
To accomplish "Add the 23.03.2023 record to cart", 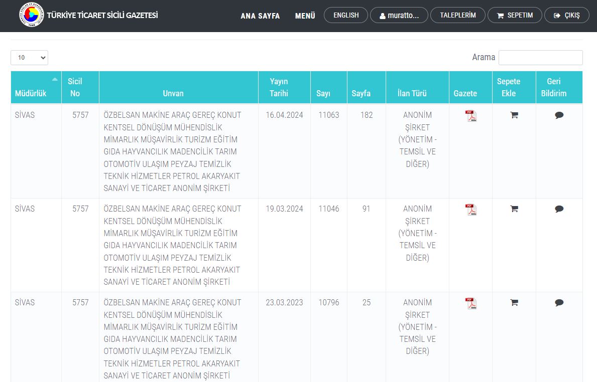I will pos(514,302).
